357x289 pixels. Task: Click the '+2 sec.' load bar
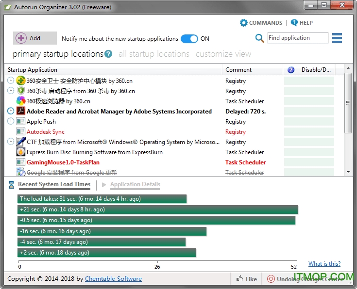106,253
